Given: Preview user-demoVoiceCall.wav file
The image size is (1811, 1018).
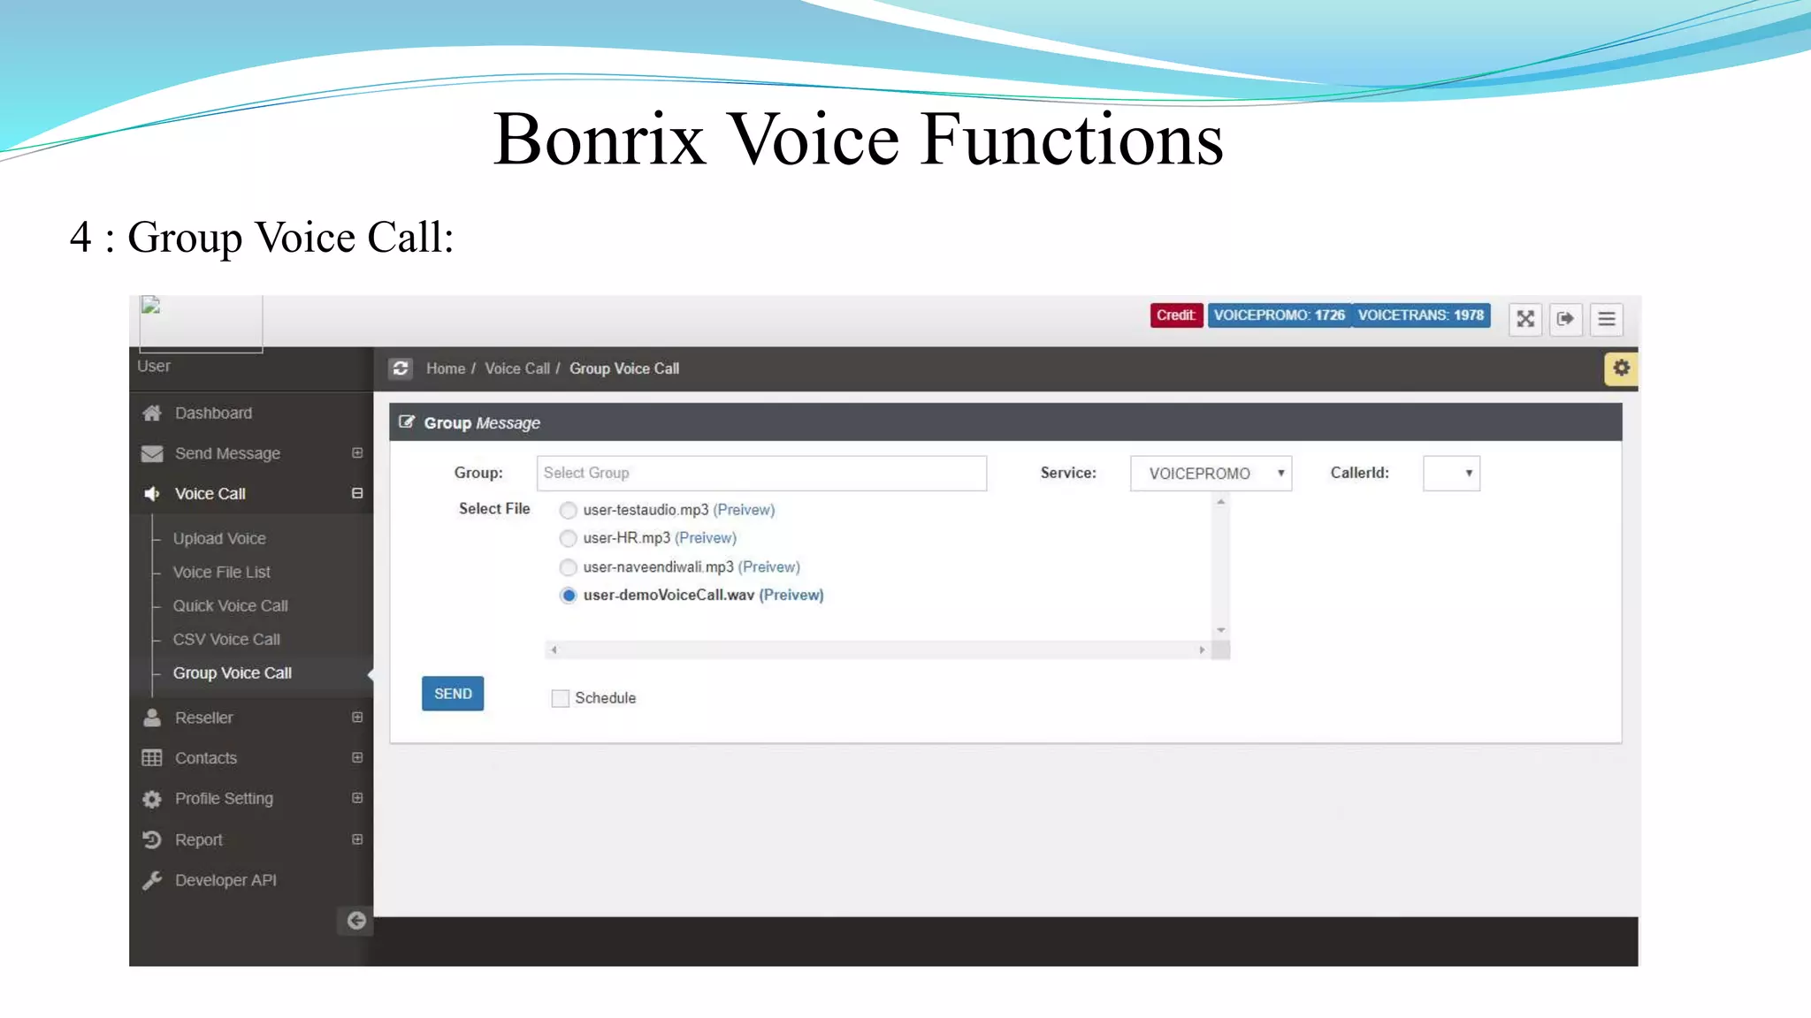Looking at the screenshot, I should pos(791,596).
